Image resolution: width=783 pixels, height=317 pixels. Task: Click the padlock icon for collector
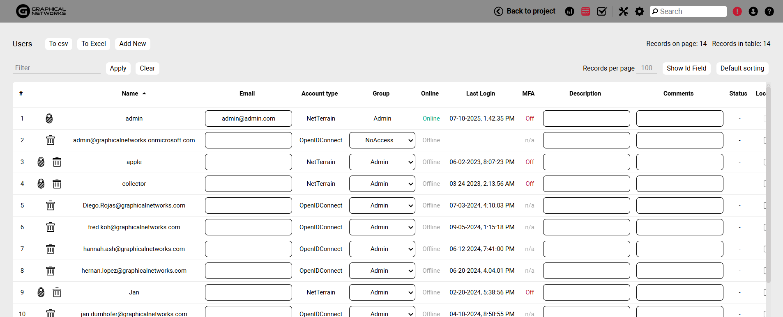41,184
